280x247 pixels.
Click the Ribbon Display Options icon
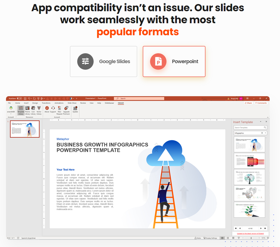(247, 98)
